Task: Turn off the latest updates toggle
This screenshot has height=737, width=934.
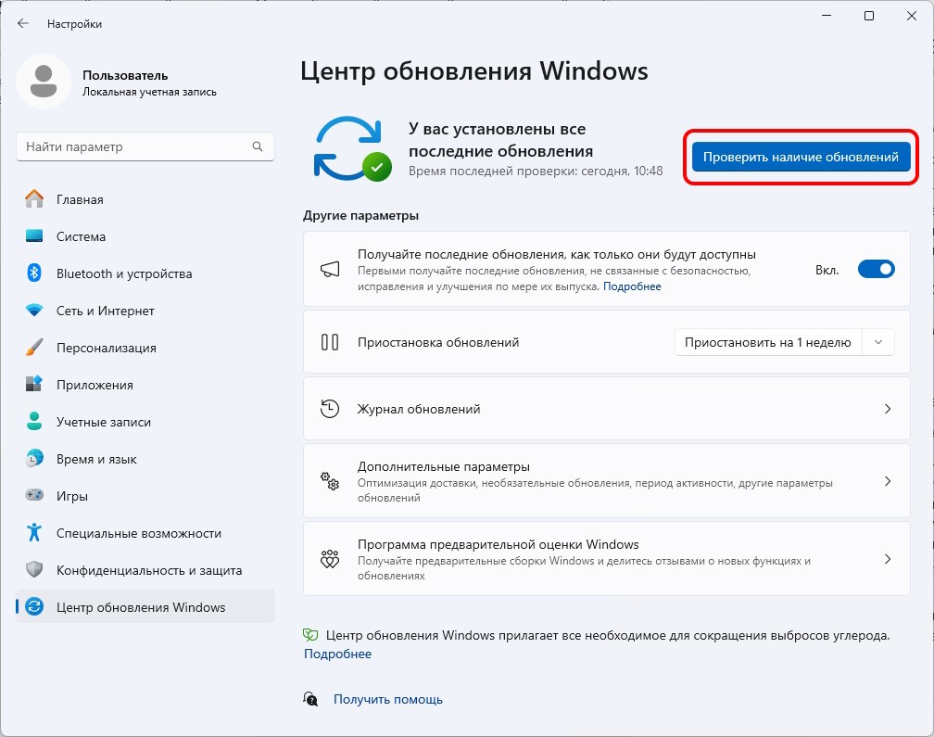Action: click(x=876, y=270)
